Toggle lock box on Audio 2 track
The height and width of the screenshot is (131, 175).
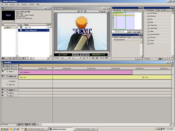(5, 93)
